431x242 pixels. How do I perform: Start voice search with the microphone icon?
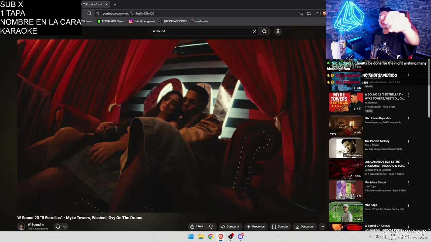click(278, 31)
